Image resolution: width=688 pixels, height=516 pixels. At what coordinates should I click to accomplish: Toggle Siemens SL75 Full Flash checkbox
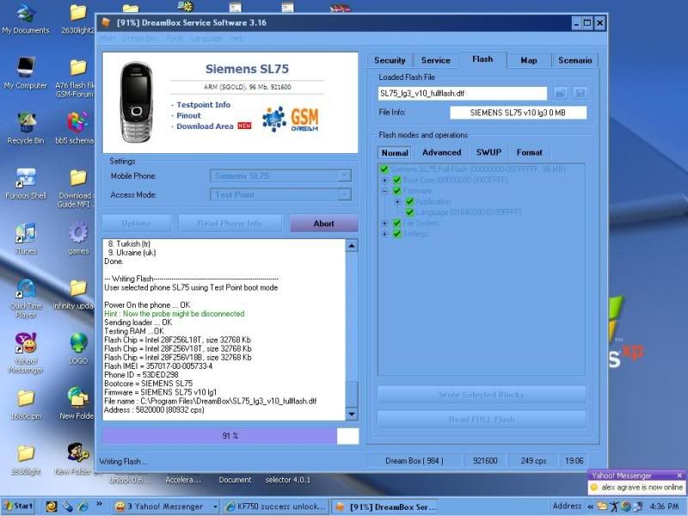(x=384, y=169)
